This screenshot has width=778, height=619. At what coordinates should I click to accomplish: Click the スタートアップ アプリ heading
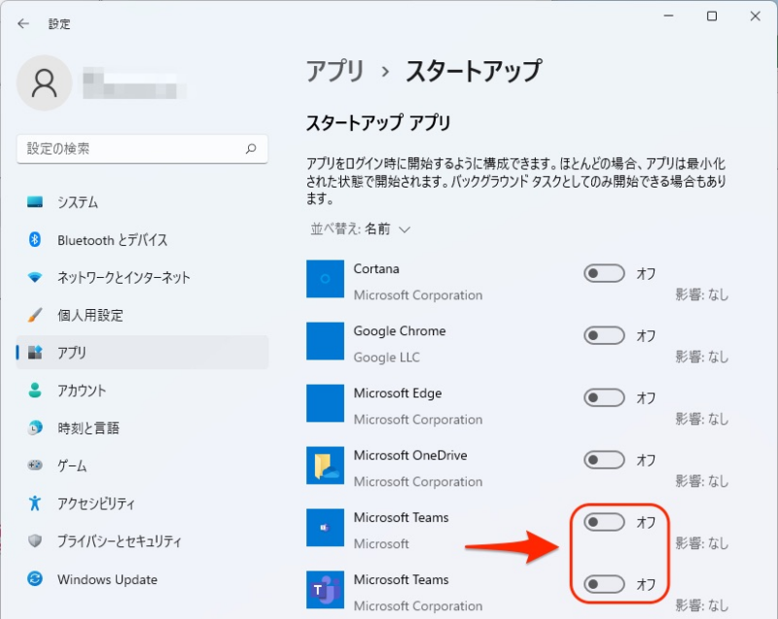[x=378, y=122]
